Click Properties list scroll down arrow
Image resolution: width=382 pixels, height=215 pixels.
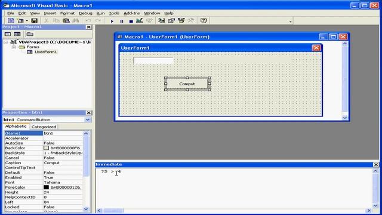(x=86, y=209)
